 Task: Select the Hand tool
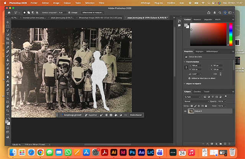point(8,106)
